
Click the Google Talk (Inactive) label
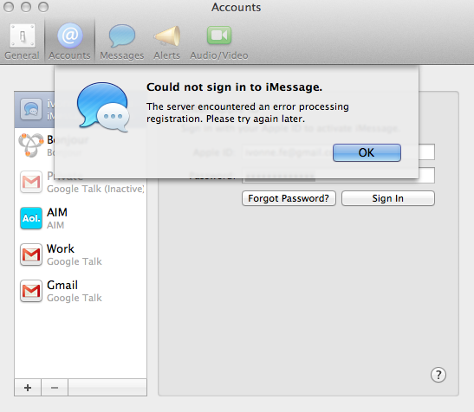pyautogui.click(x=95, y=189)
